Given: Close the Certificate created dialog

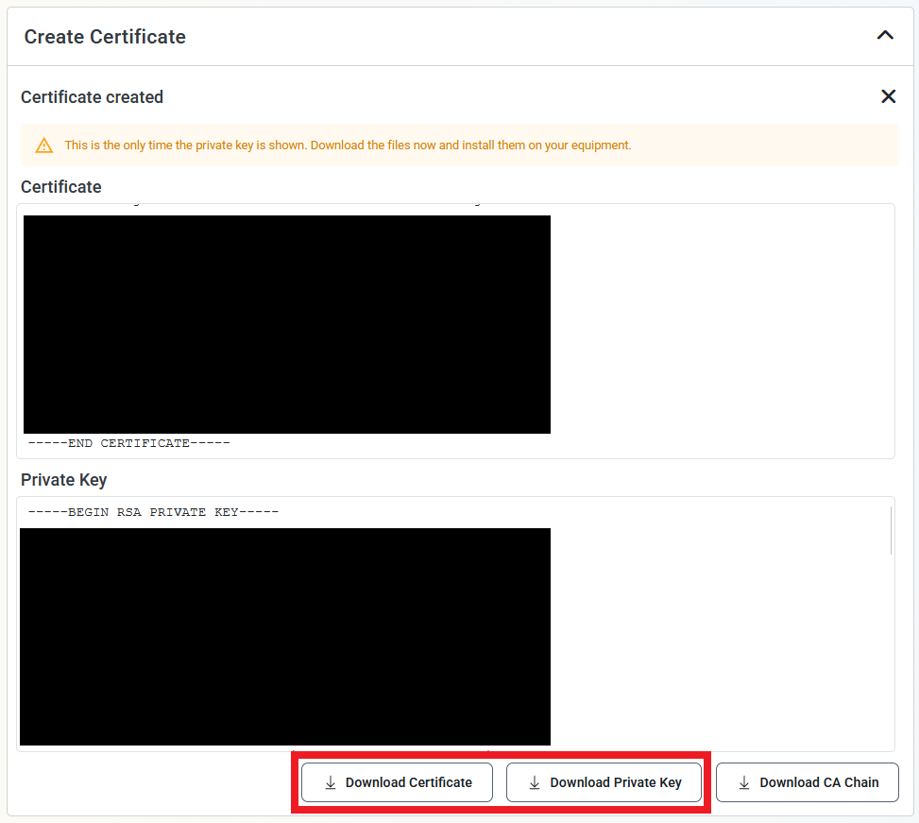Looking at the screenshot, I should tap(889, 96).
